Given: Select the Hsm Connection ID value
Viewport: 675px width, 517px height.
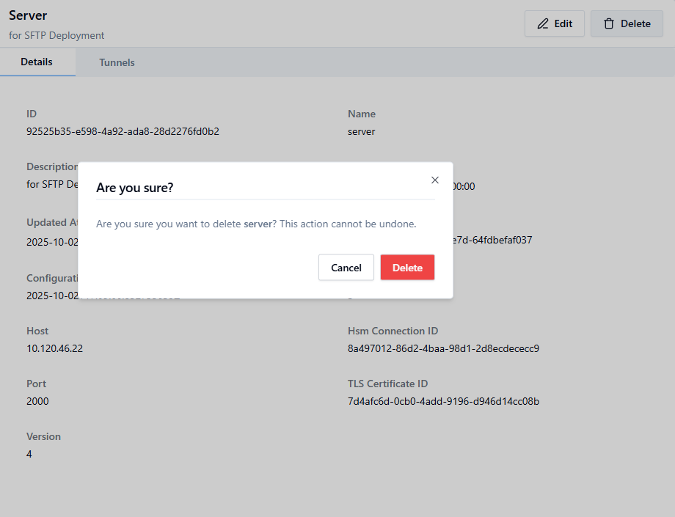Looking at the screenshot, I should pos(444,348).
